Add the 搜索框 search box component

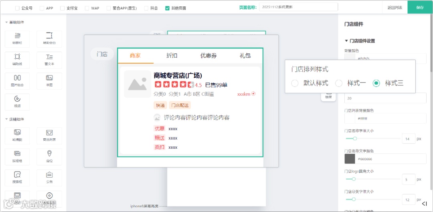(17, 178)
